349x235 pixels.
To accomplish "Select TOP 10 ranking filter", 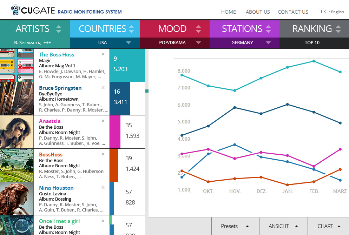I will tap(312, 43).
